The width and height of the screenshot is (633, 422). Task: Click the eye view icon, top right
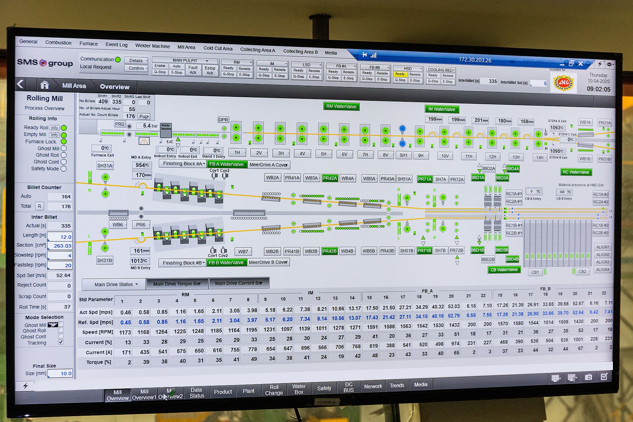point(609,64)
